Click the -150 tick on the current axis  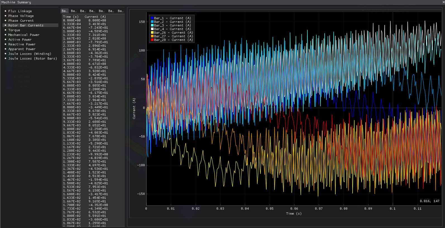click(x=141, y=194)
